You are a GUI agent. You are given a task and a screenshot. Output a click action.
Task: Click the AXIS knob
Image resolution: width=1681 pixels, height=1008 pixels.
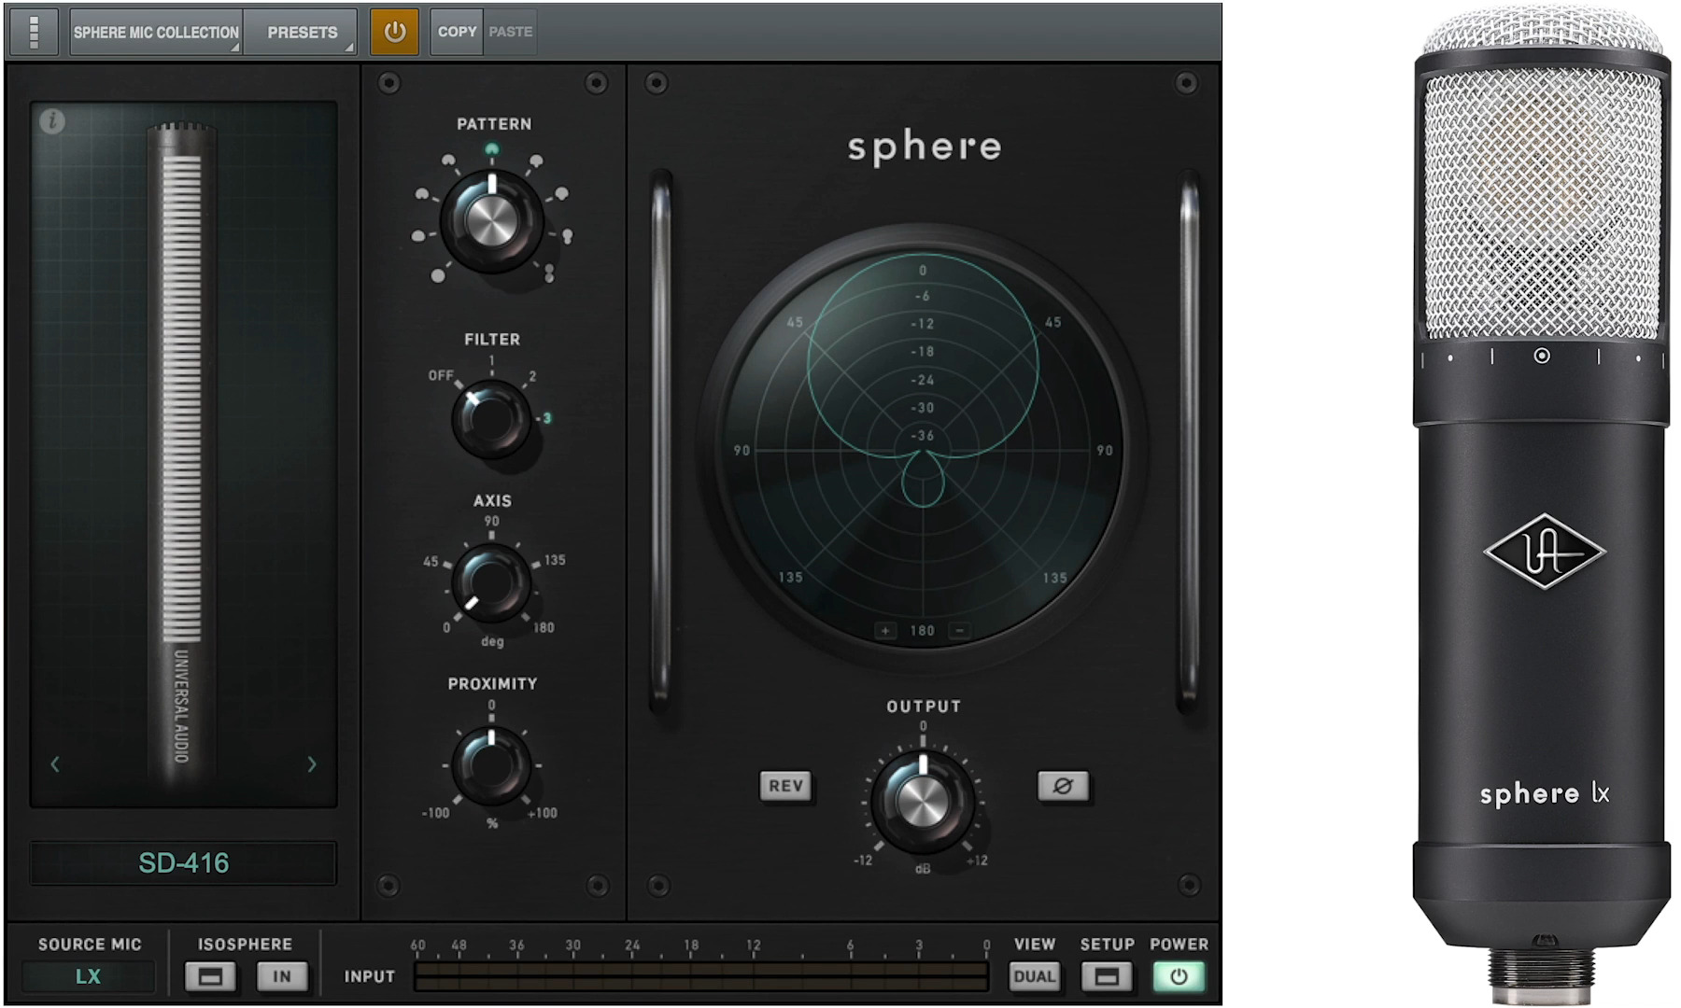(x=491, y=583)
